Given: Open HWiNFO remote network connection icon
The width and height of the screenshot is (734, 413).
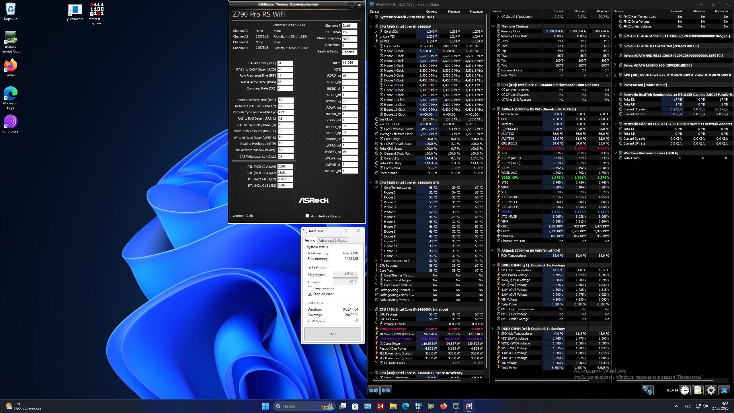Looking at the screenshot, I should (x=647, y=390).
